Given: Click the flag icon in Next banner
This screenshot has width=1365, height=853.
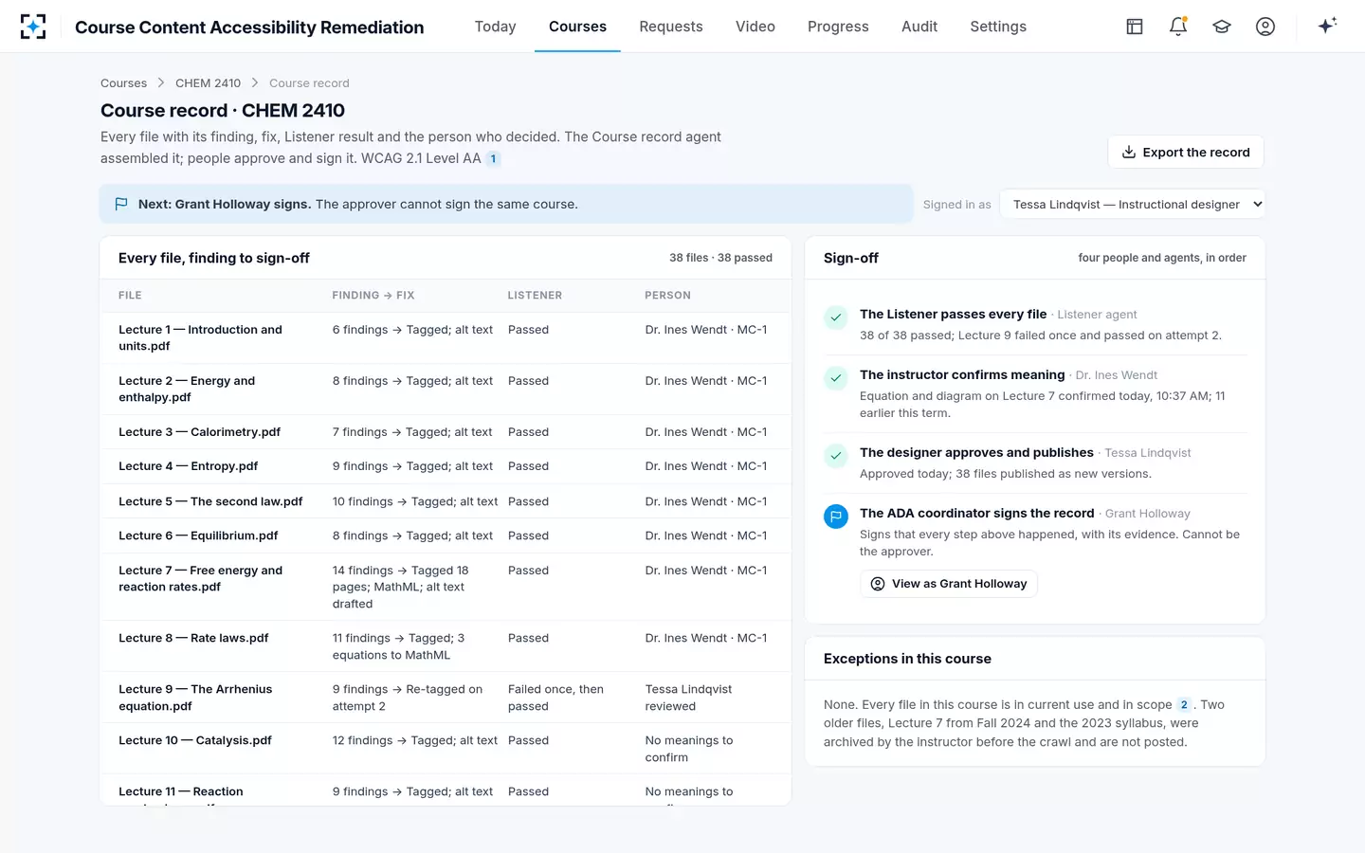Looking at the screenshot, I should click(121, 204).
